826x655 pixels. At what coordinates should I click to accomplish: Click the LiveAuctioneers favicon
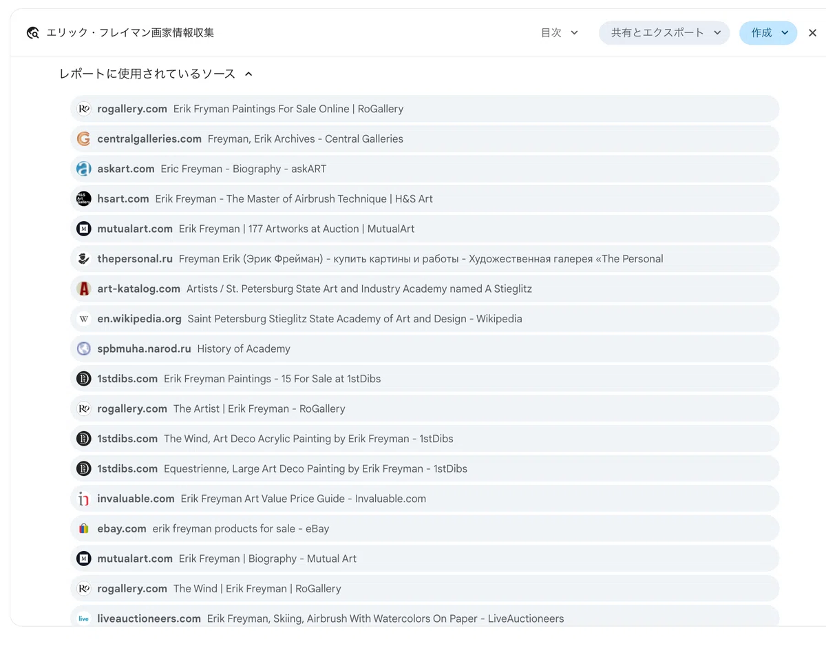point(84,618)
